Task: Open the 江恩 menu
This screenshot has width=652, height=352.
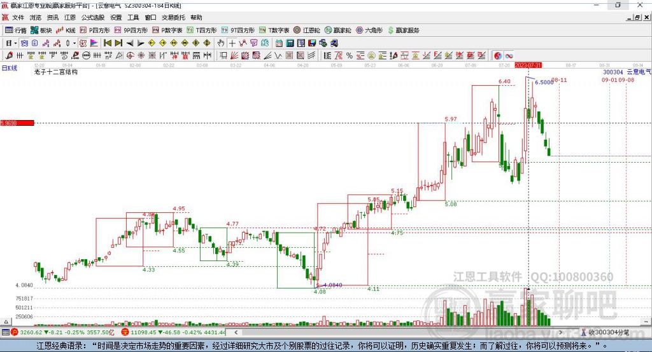Action: click(70, 17)
